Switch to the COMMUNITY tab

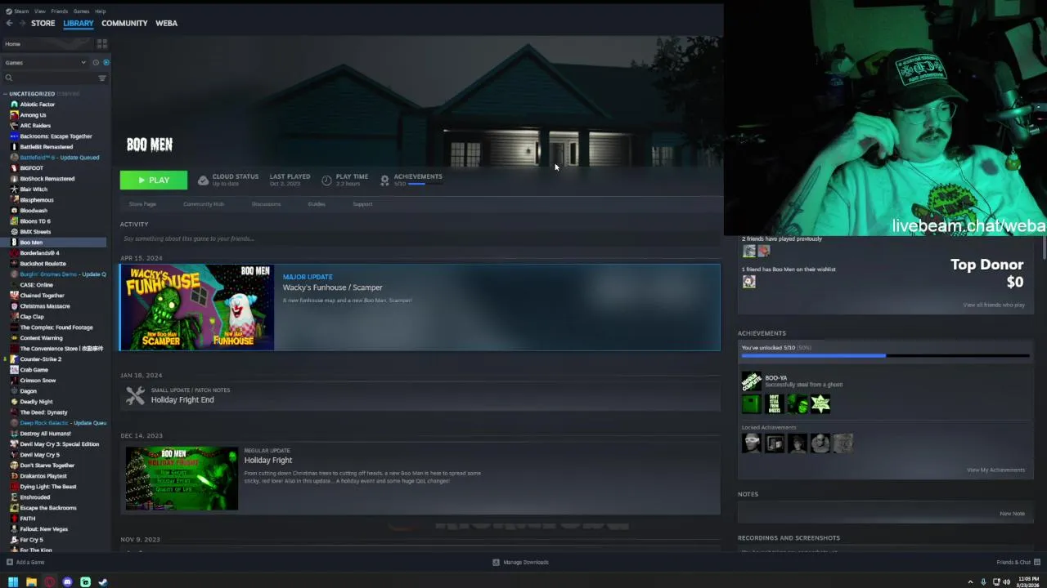point(124,23)
